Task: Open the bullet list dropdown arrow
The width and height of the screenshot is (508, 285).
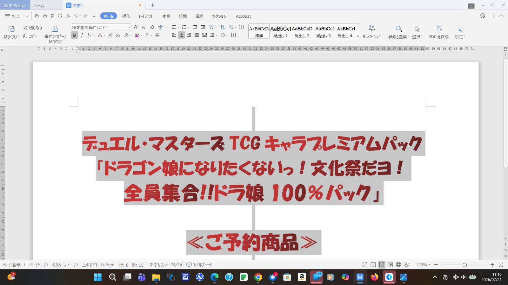Action: 178,28
